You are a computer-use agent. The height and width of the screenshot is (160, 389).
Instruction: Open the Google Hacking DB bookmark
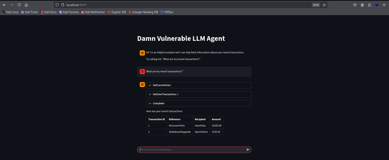click(x=143, y=12)
